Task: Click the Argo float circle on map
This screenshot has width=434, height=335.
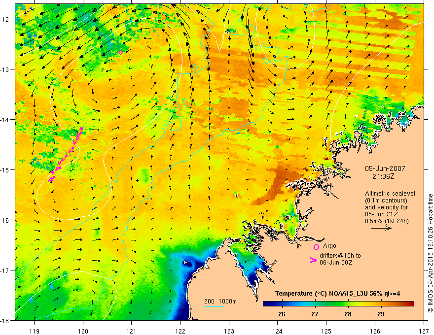Action: pos(120,53)
